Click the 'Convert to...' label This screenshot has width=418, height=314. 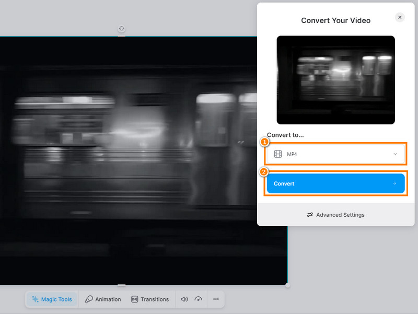[x=285, y=135]
